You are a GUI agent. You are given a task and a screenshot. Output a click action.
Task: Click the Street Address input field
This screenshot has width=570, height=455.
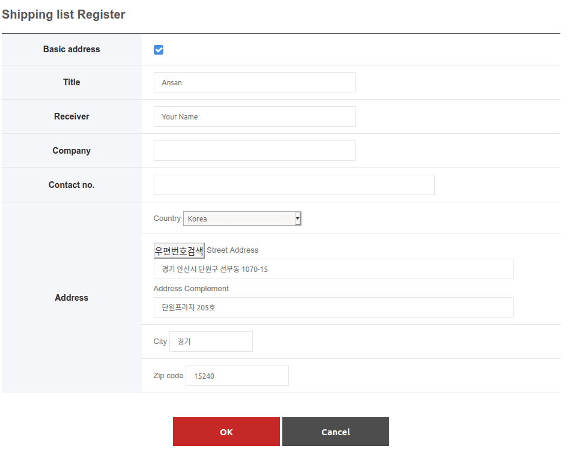coord(333,269)
